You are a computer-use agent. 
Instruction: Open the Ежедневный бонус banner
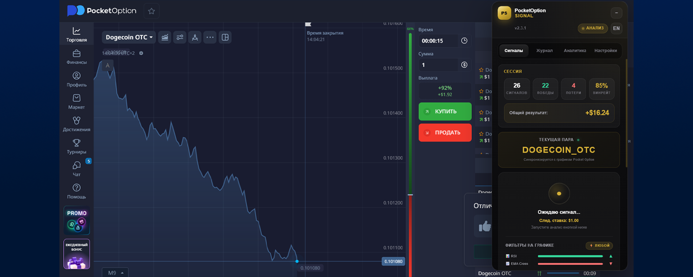77,254
